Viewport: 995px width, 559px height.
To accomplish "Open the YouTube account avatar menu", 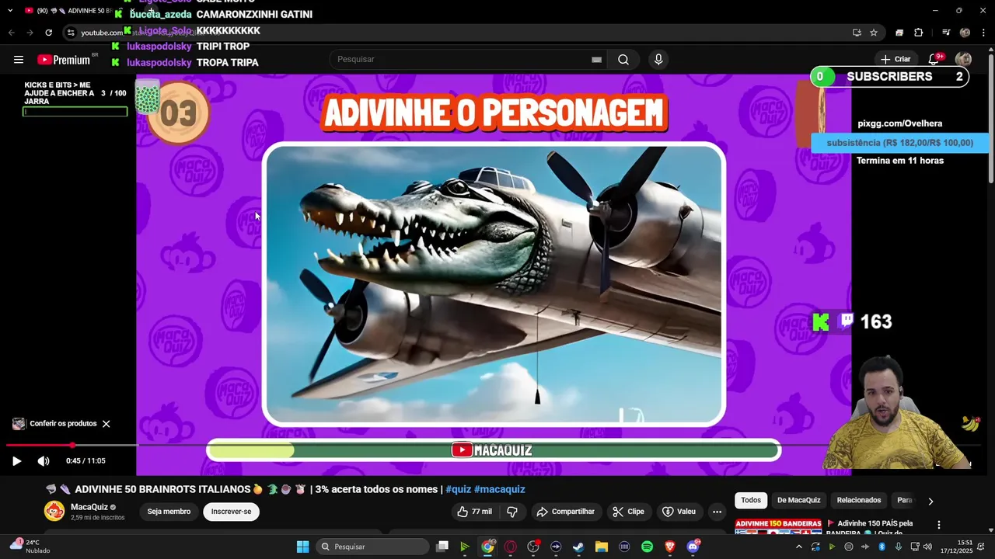I will pyautogui.click(x=963, y=59).
